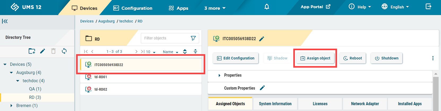Viewport: 441px width, 111px height.
Task: Expand the Bremen tree node
Action: [x=11, y=105]
